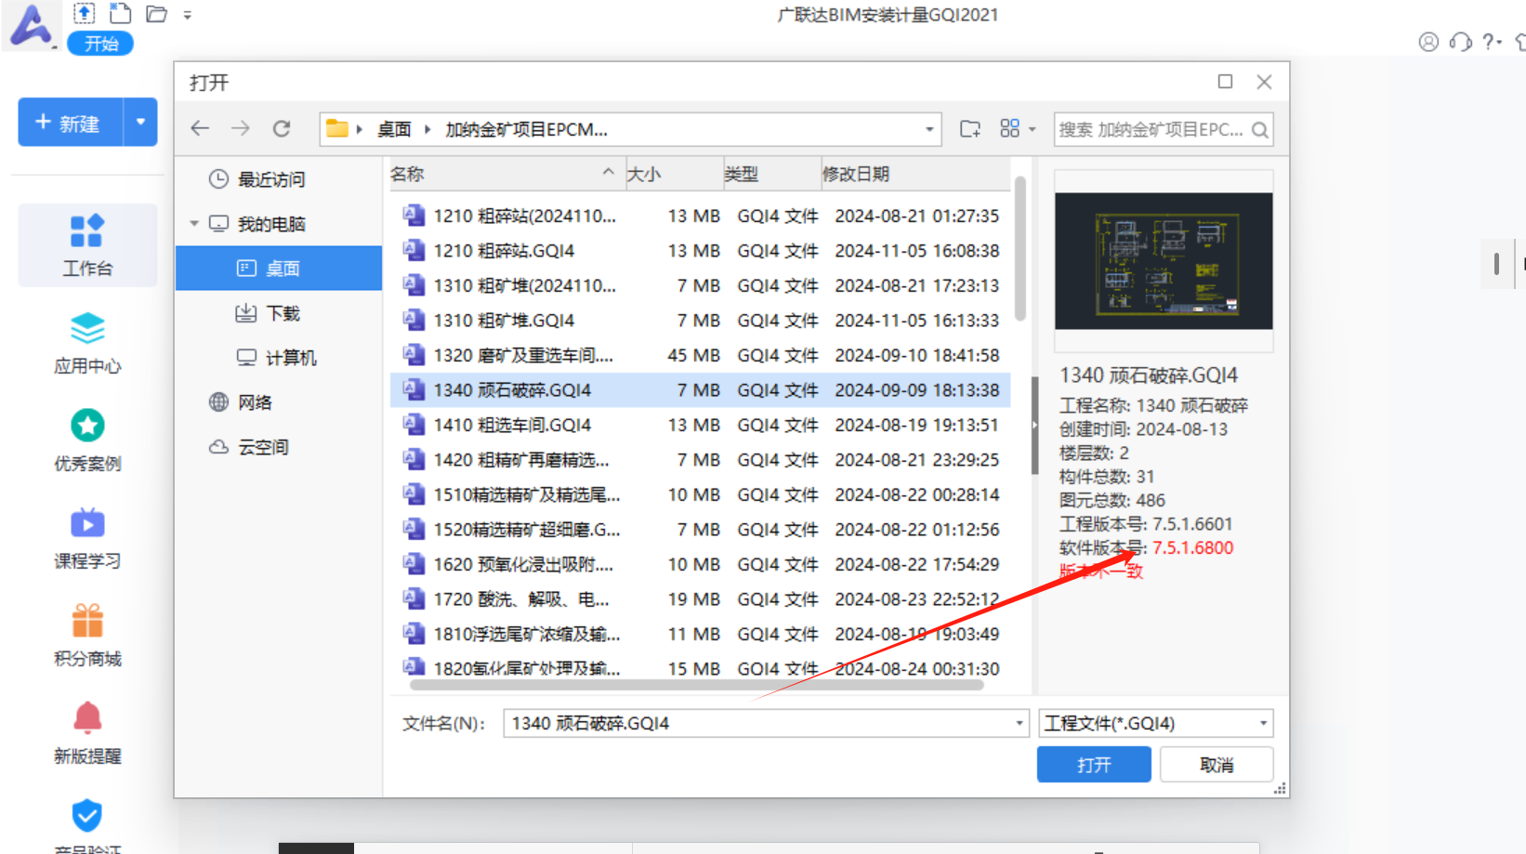Image resolution: width=1526 pixels, height=854 pixels.
Task: Click 桌面 in the path breadcrumb
Action: pos(394,129)
